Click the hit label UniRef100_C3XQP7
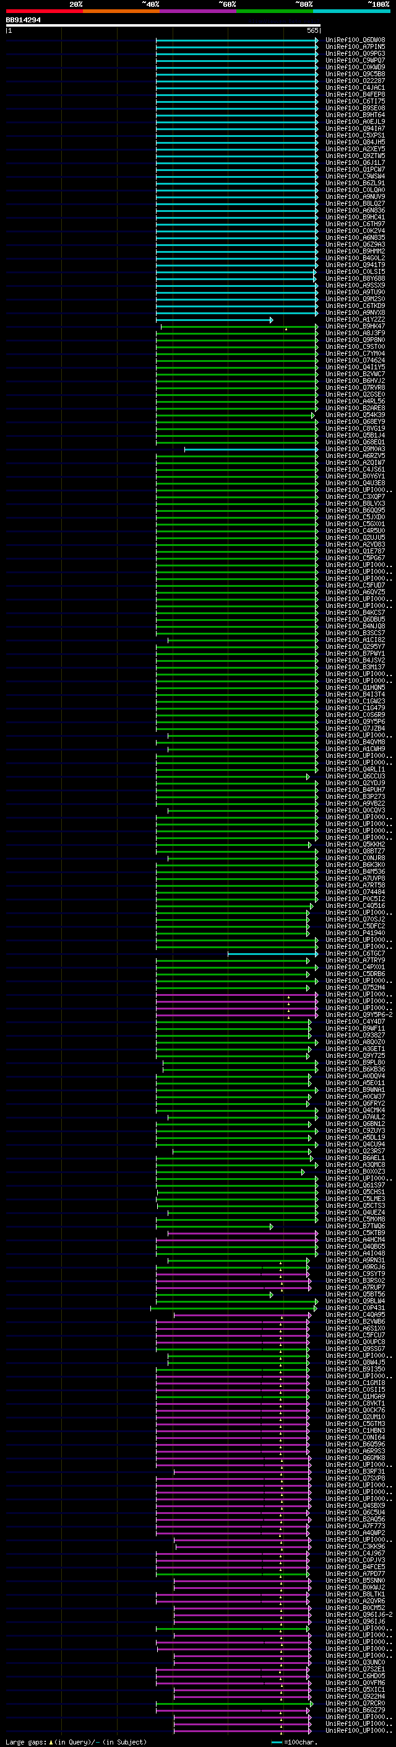Image resolution: width=396 pixels, height=1747 pixels. [355, 497]
